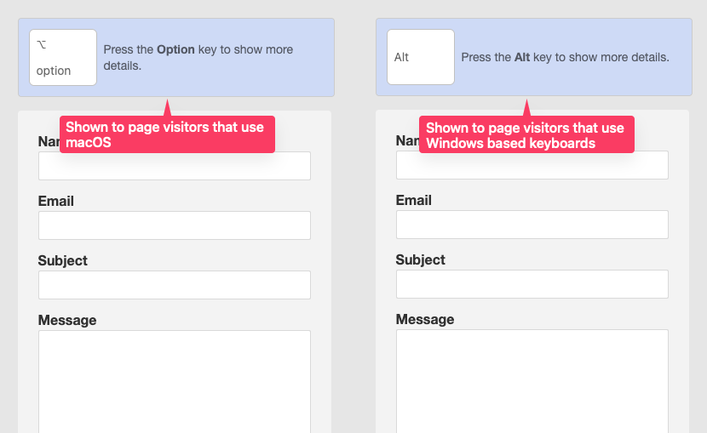Click the Message label in the Windows form
Viewport: 707px width, 433px height.
(x=425, y=320)
